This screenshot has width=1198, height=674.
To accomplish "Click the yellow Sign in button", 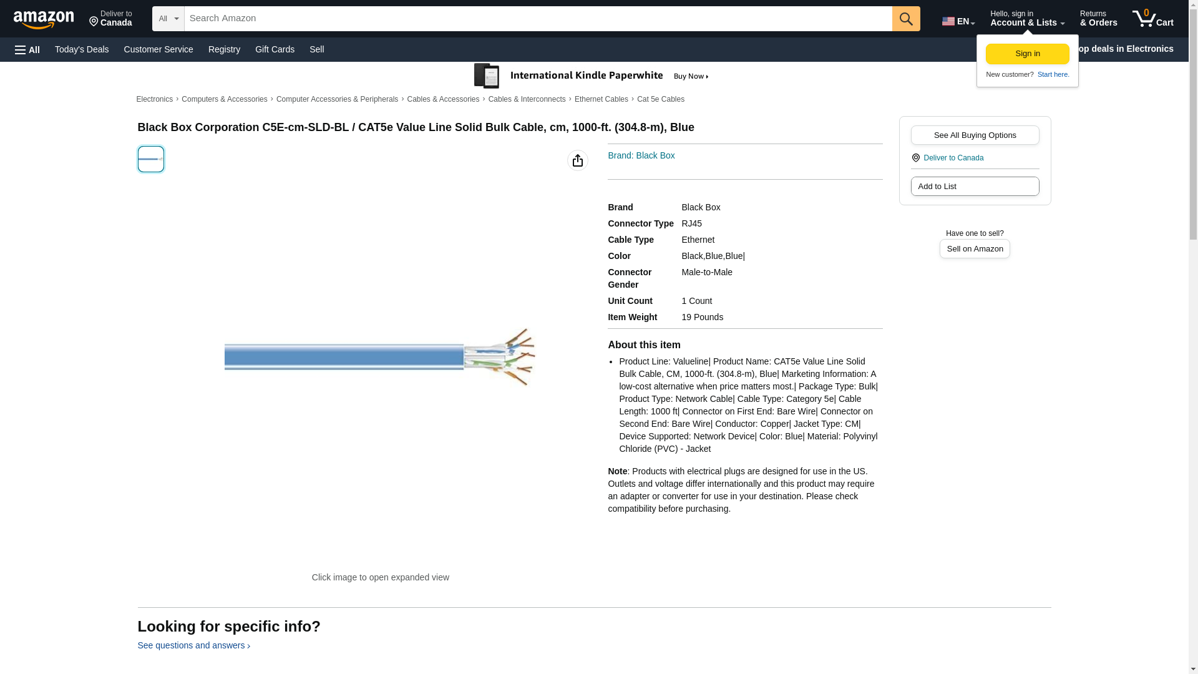I will [x=1027, y=54].
